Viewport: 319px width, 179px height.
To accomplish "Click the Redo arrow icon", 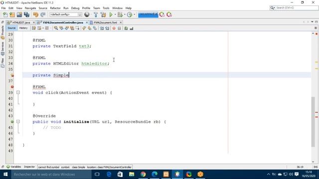I will tap(43, 14).
